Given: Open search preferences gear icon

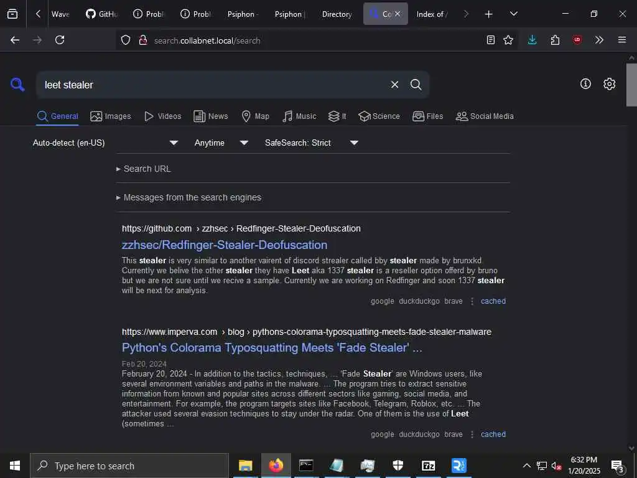Looking at the screenshot, I should pos(610,84).
